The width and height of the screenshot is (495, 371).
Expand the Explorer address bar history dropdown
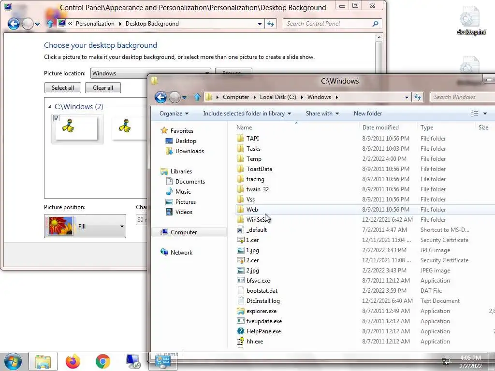407,98
